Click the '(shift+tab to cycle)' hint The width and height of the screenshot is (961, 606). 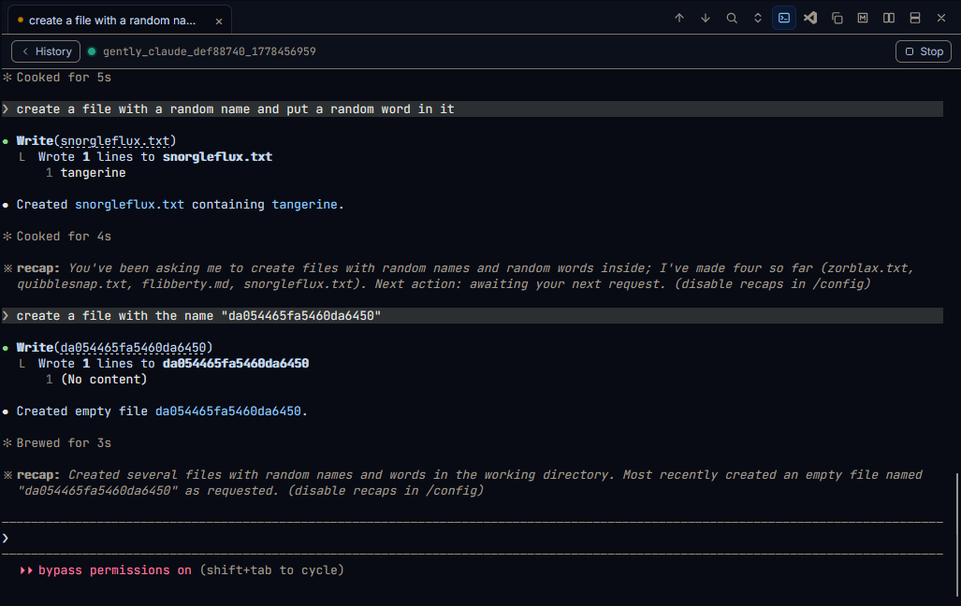coord(271,570)
